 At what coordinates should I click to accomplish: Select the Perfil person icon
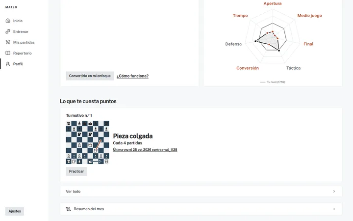click(x=8, y=64)
